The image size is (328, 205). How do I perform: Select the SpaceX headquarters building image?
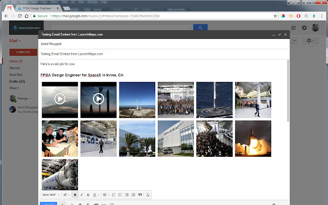[x=176, y=138]
